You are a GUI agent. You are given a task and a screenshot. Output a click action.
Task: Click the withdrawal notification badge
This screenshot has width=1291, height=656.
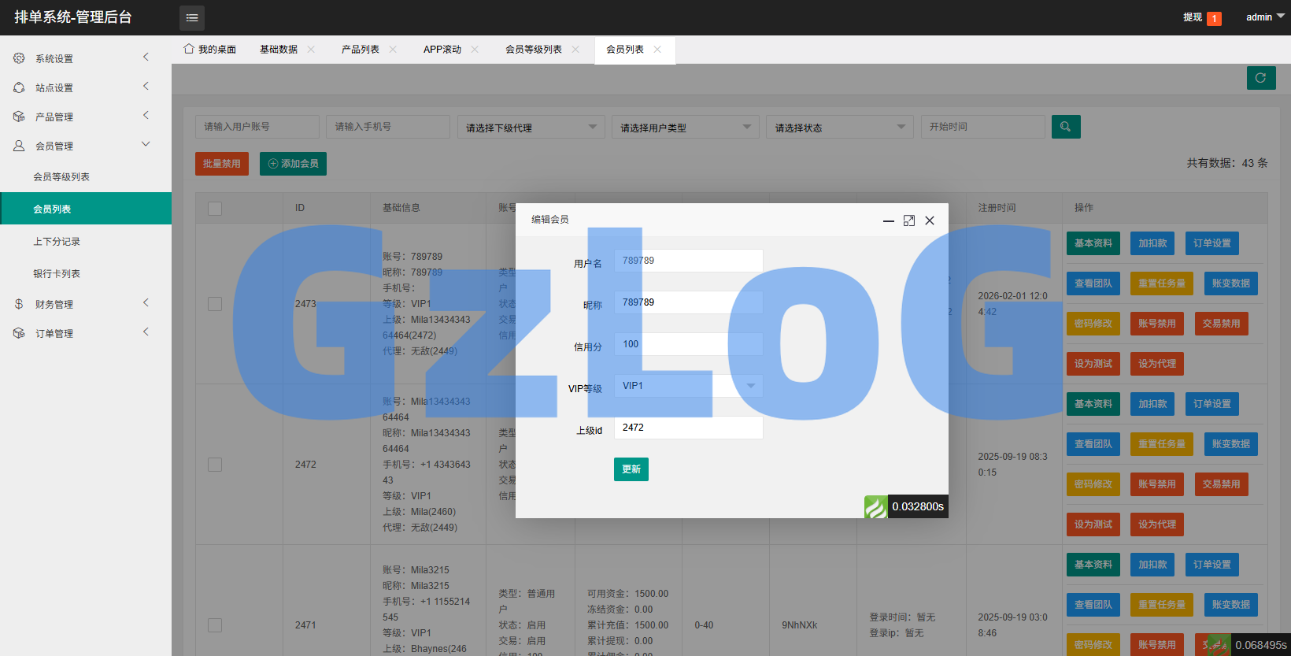(1214, 18)
